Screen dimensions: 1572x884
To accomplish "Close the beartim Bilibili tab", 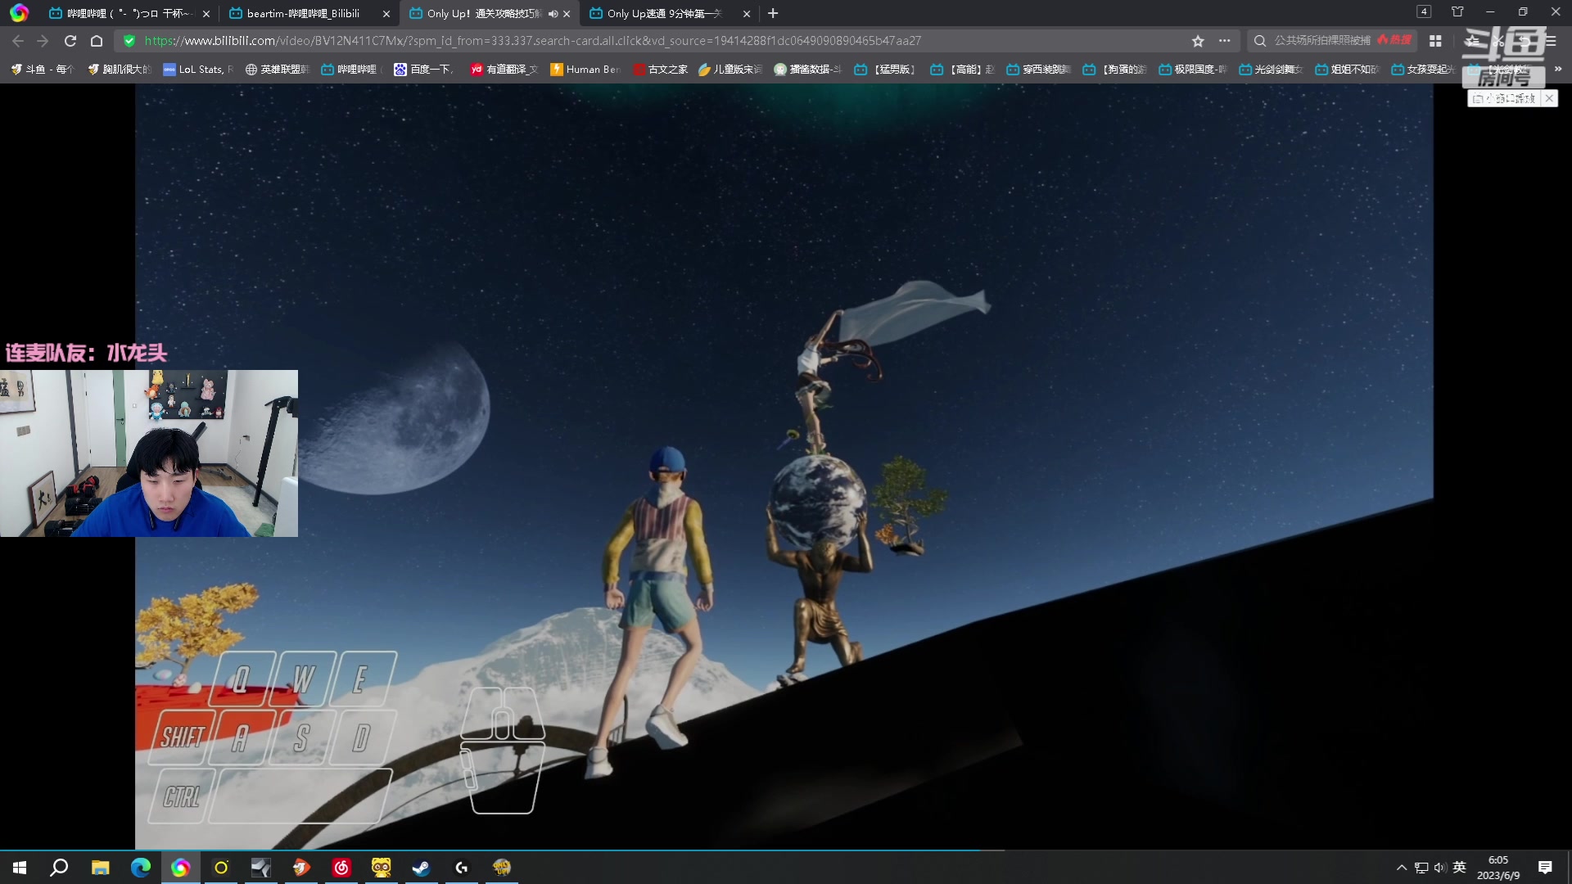I will (x=386, y=14).
